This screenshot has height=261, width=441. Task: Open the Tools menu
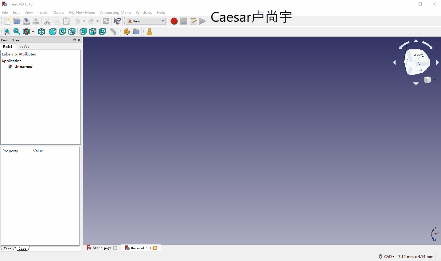pyautogui.click(x=43, y=13)
